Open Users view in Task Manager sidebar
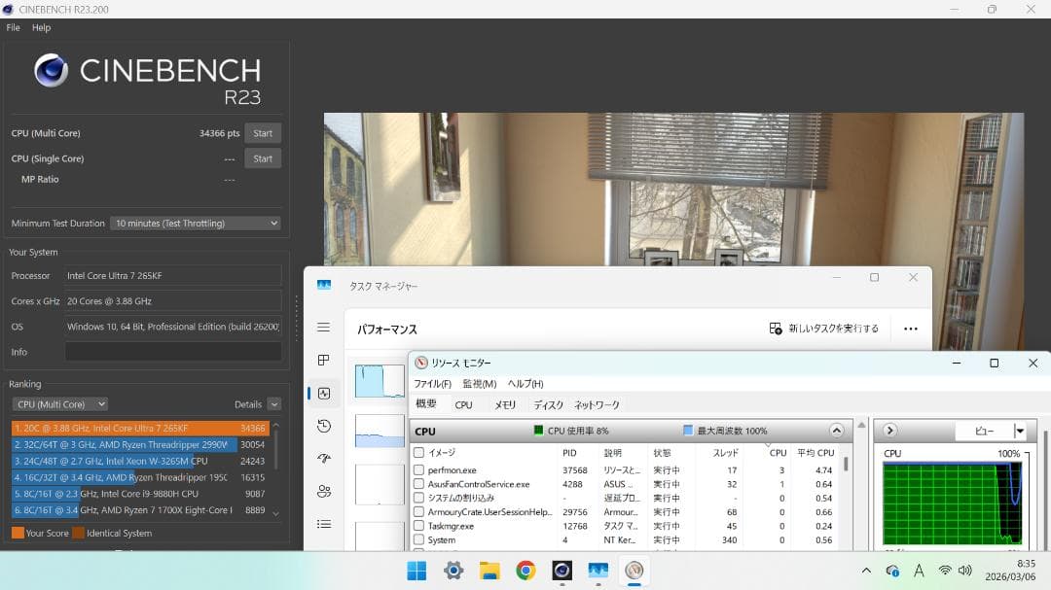Viewport: 1051px width, 590px height. pos(323,491)
